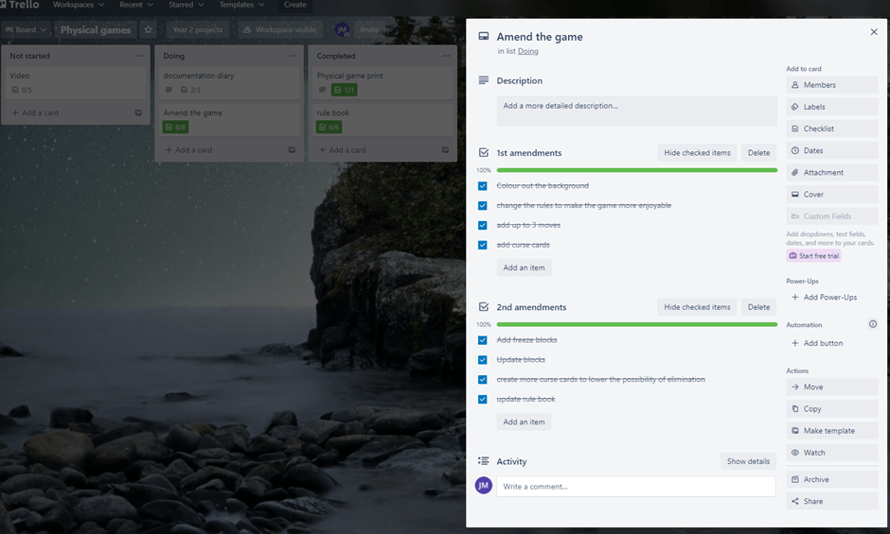Open the Workspaces dropdown menu

pos(79,5)
